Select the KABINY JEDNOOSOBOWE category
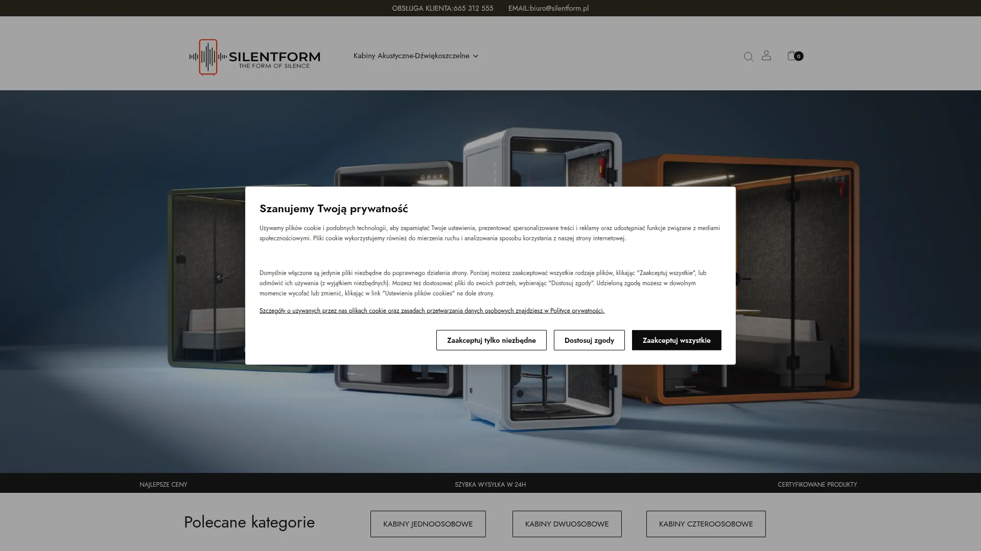The width and height of the screenshot is (981, 551). [x=428, y=523]
